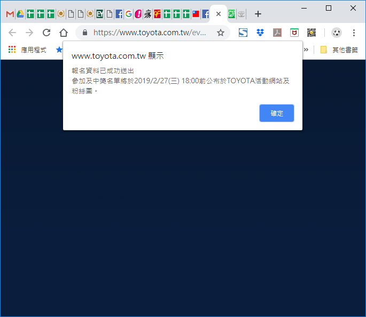Viewport: 366px width, 317px height.
Task: Open the QR code extension
Action: [x=312, y=33]
